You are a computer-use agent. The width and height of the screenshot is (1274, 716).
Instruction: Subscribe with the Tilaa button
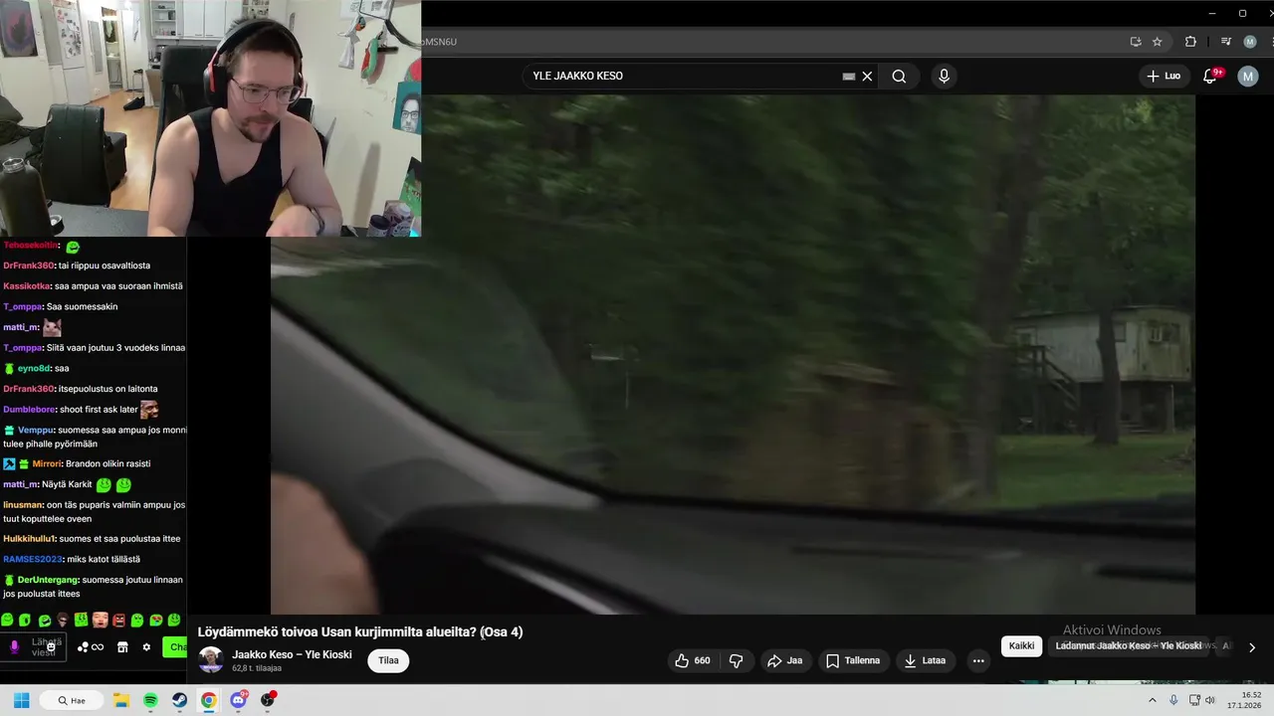[x=388, y=660]
